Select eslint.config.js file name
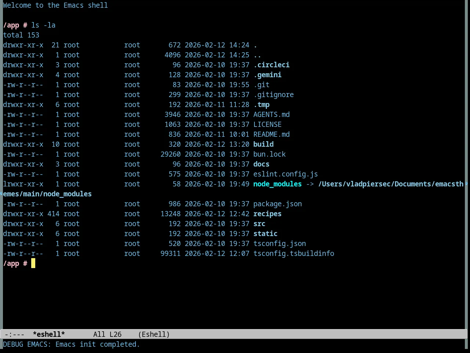Image resolution: width=470 pixels, height=353 pixels. (x=286, y=174)
